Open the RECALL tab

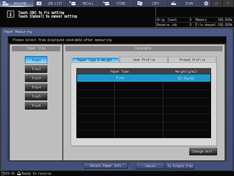point(84,3)
